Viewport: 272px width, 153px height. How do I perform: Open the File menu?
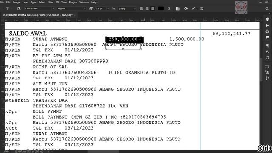(2, 2)
